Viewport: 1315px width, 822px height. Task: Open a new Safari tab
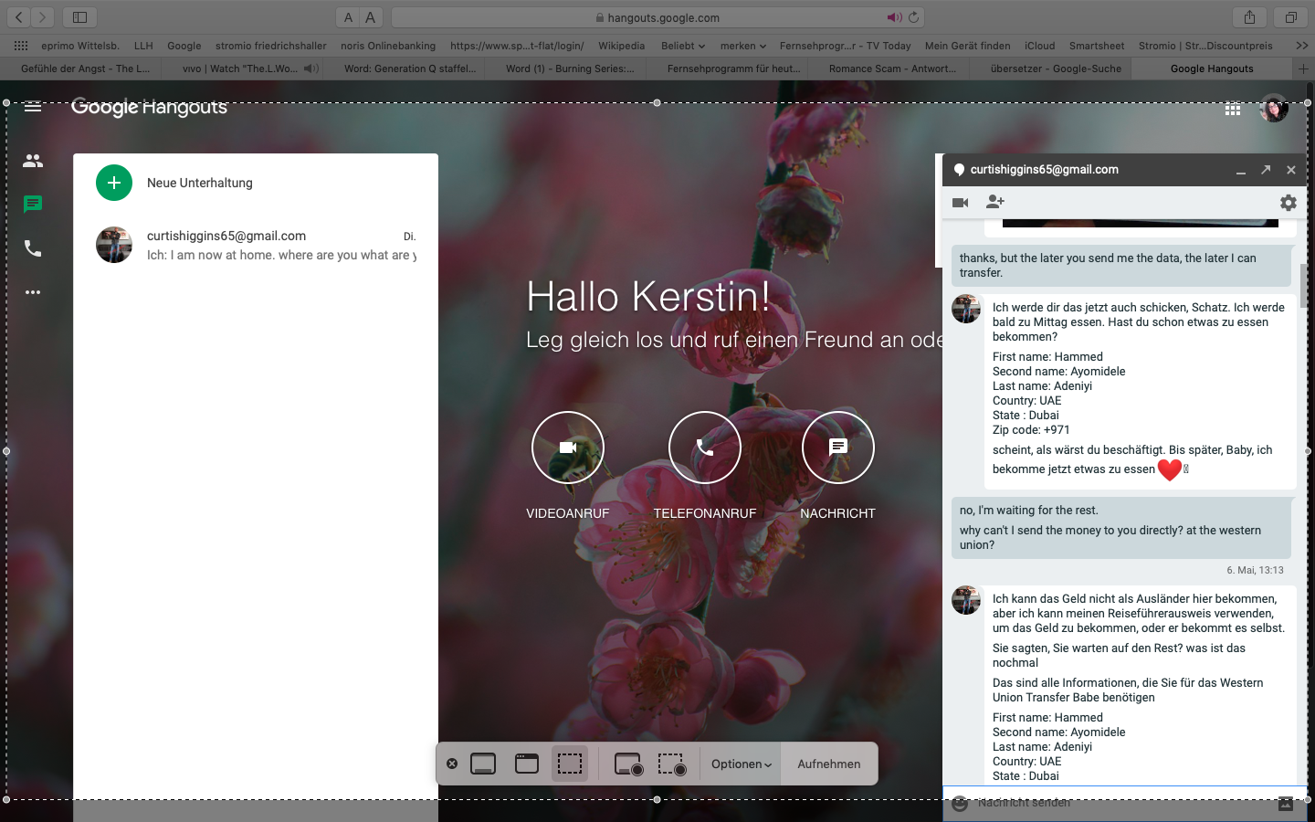pyautogui.click(x=1303, y=68)
